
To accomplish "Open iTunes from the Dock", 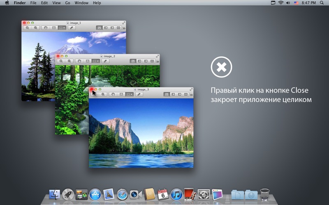I will [176, 194].
